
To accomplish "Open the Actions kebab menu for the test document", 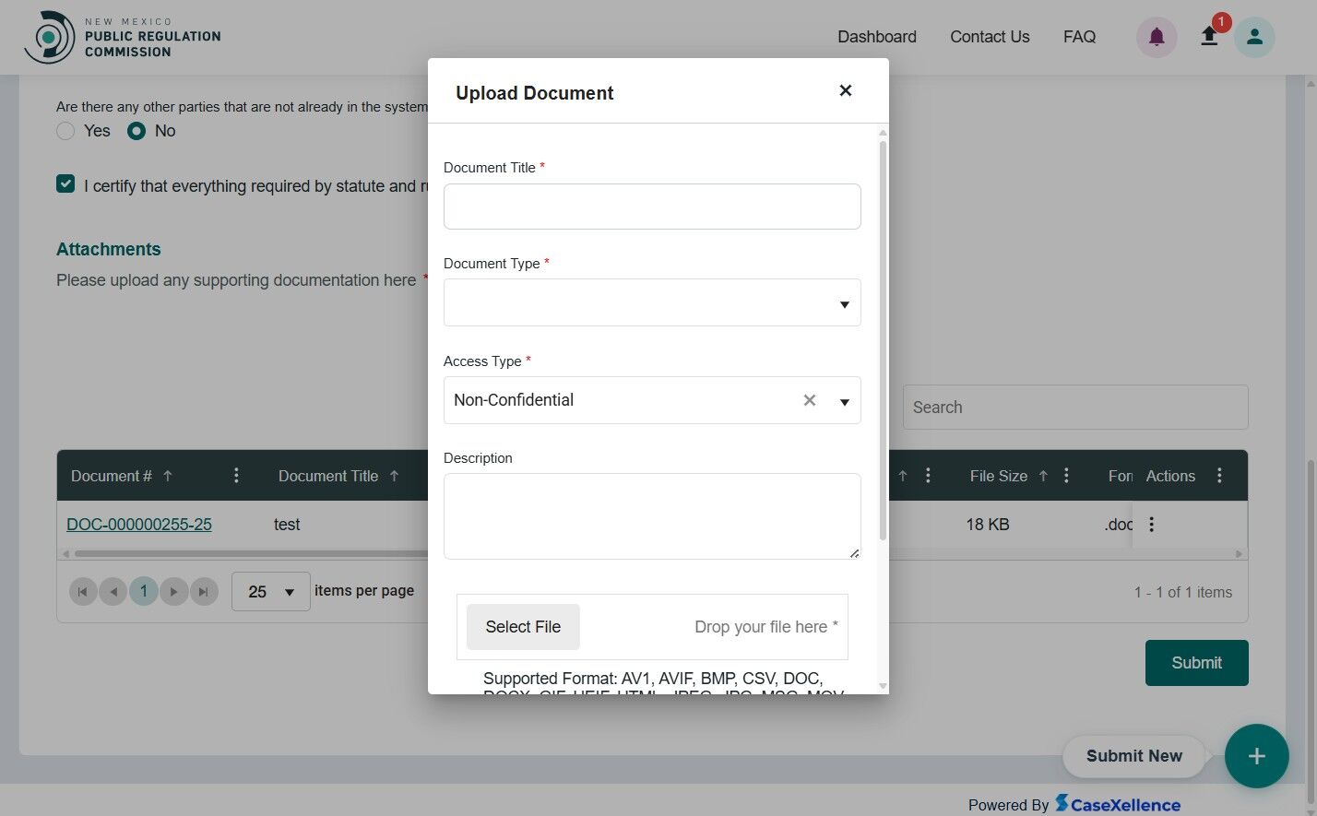I will click(1151, 524).
